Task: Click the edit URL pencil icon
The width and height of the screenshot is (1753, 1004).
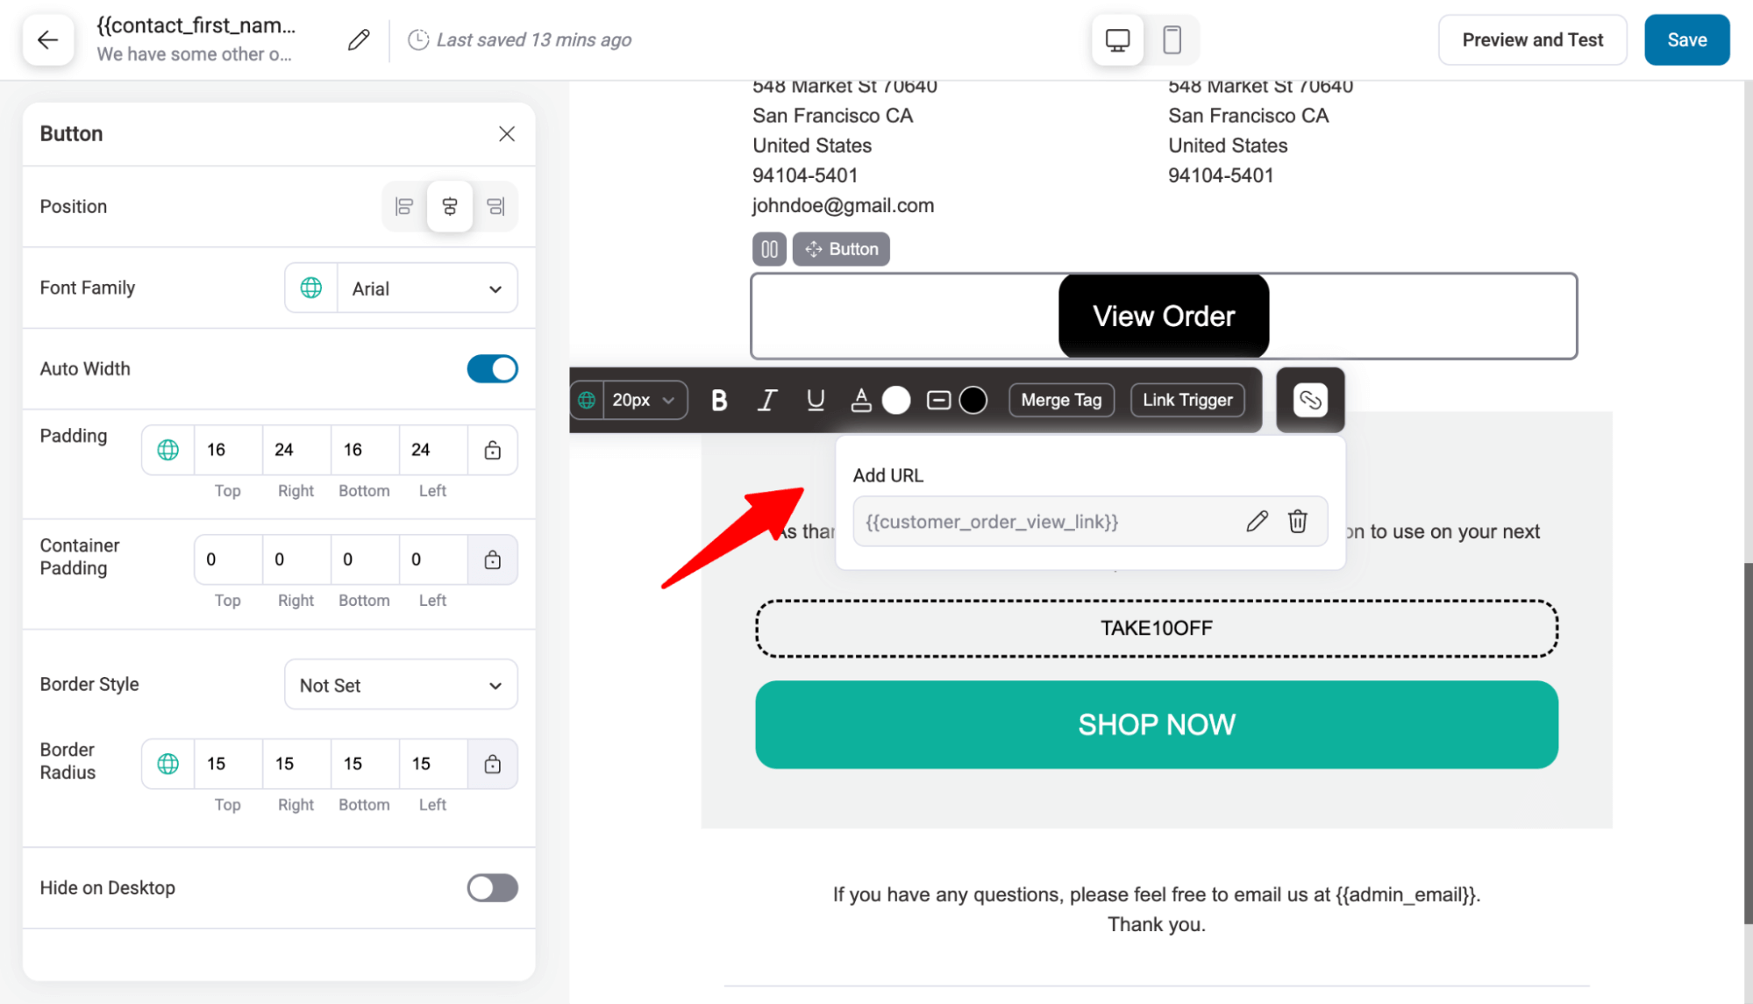Action: (x=1257, y=520)
